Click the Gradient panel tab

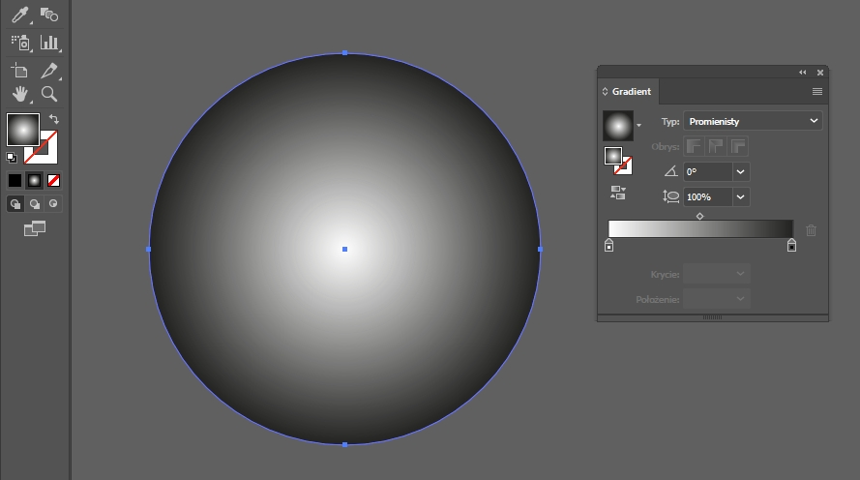tap(631, 92)
